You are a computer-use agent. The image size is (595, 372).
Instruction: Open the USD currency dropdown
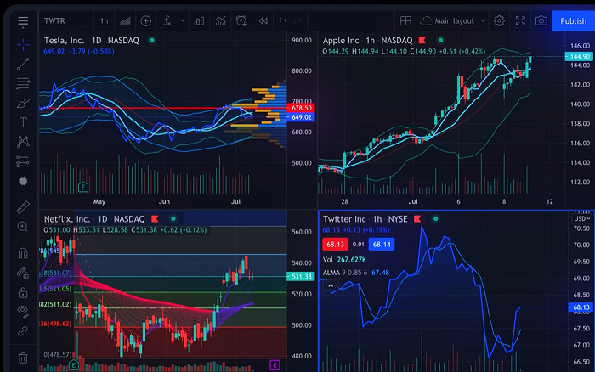(581, 219)
